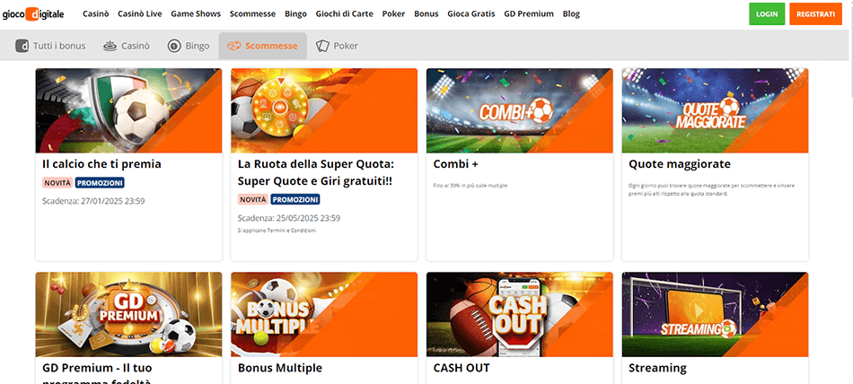This screenshot has height=384, width=853.
Task: Select the Tutti i bonus icon
Action: (22, 46)
